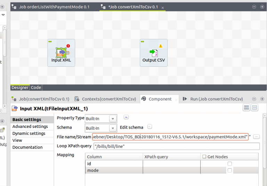267x186 pixels.
Task: Switch to the Code view tab
Action: pos(36,88)
